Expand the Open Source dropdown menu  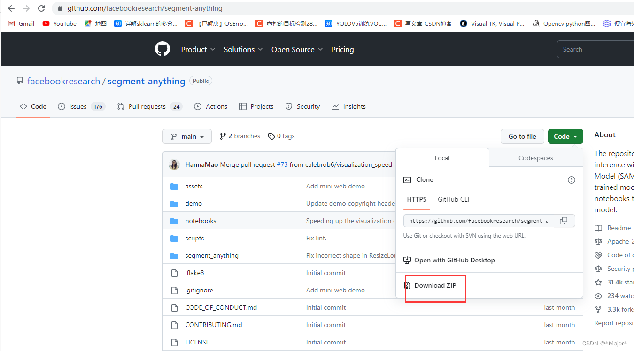tap(297, 49)
